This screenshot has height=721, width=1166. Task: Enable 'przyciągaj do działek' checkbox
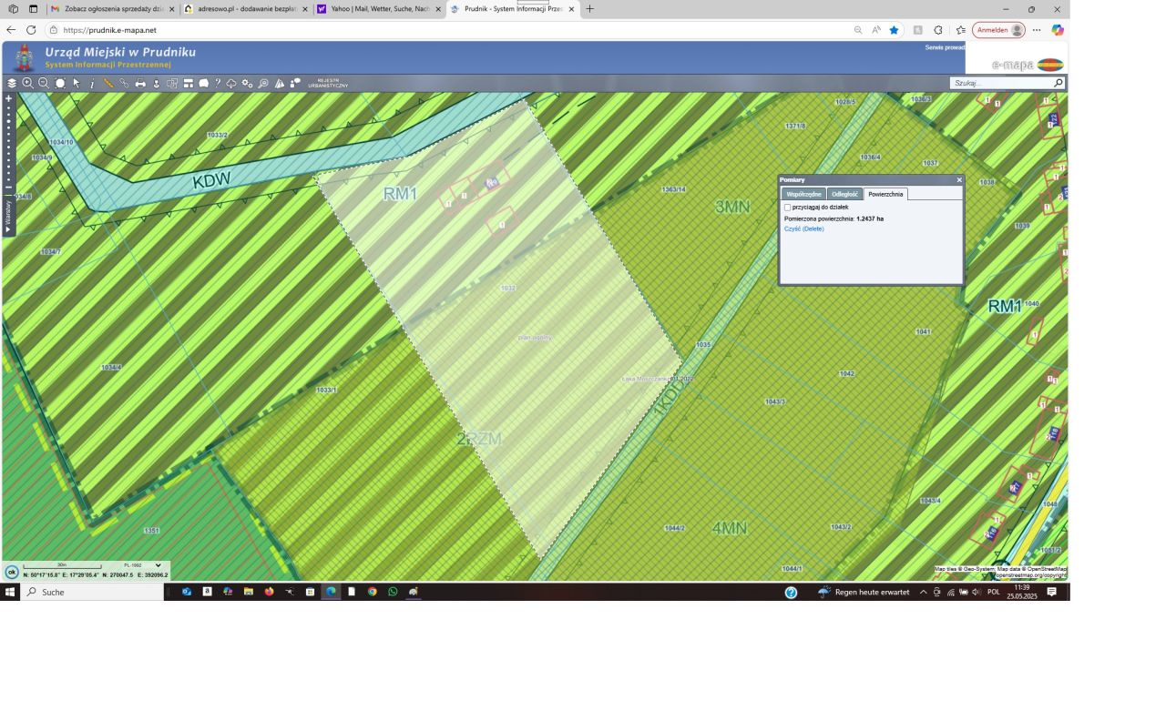click(x=788, y=208)
